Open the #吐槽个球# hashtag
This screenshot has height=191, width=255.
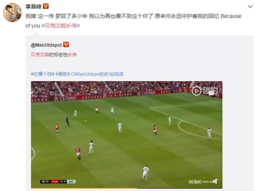tap(43, 74)
